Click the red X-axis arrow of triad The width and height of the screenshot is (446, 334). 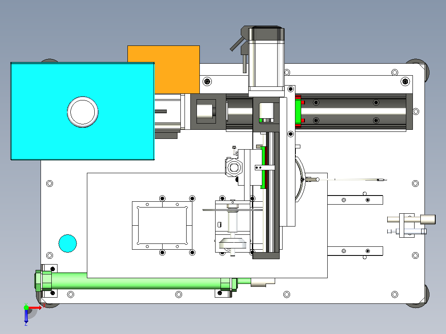pyautogui.click(x=35, y=308)
